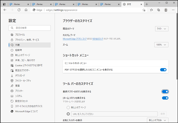Click the Home icon in the toolbar

click(26, 10)
